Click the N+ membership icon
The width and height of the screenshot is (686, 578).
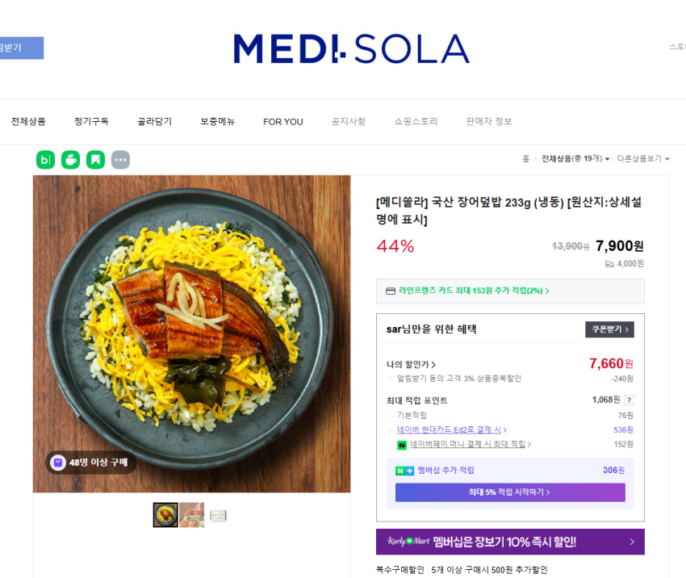pos(404,471)
